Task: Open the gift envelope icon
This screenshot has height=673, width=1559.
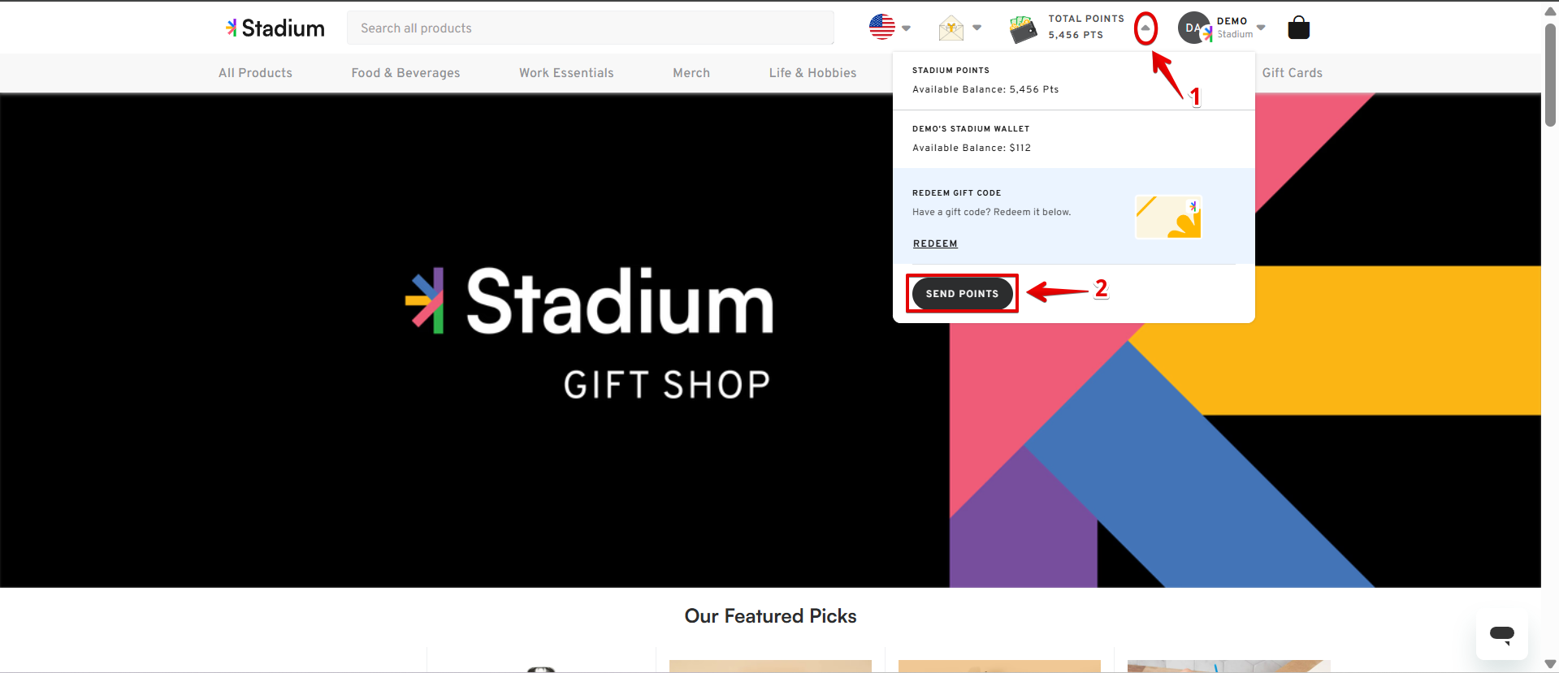Action: [x=951, y=28]
